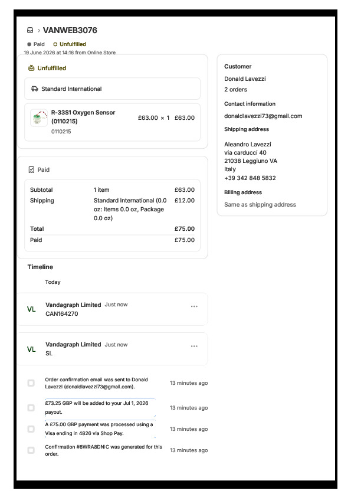This screenshot has width=351, height=497.
Task: Tick the checkbox next to Confirmation #8WRA8DNIC event
Action: 31,450
